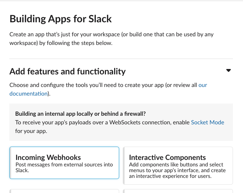Follow the 'our documentation' link

tap(203, 86)
